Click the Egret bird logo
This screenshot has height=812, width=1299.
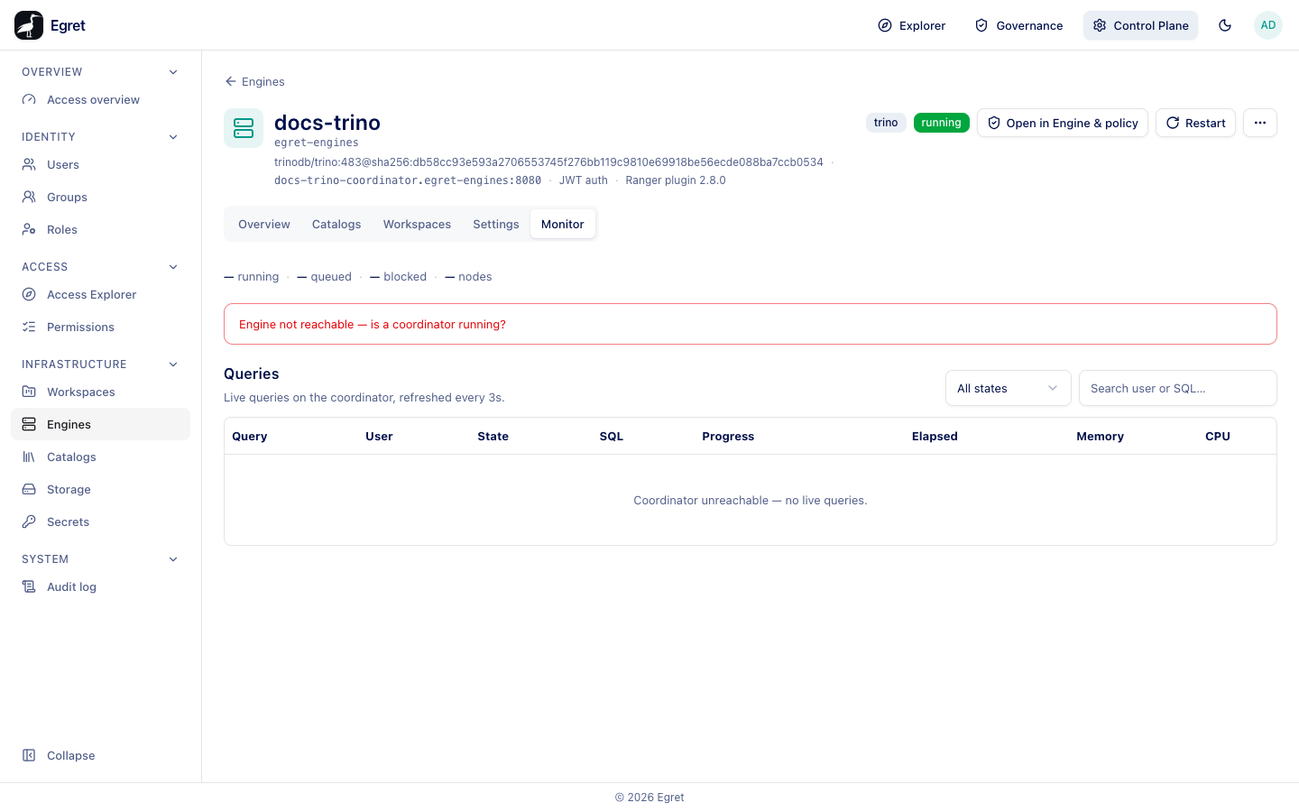tap(29, 25)
